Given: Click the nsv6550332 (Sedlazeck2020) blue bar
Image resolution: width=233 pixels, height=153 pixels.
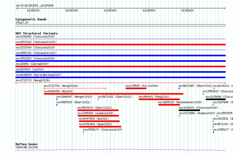Looking at the screenshot, I should [x=120, y=56].
